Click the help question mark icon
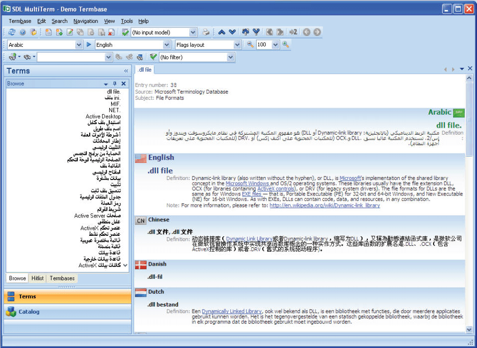The height and width of the screenshot is (348, 477). [x=22, y=32]
